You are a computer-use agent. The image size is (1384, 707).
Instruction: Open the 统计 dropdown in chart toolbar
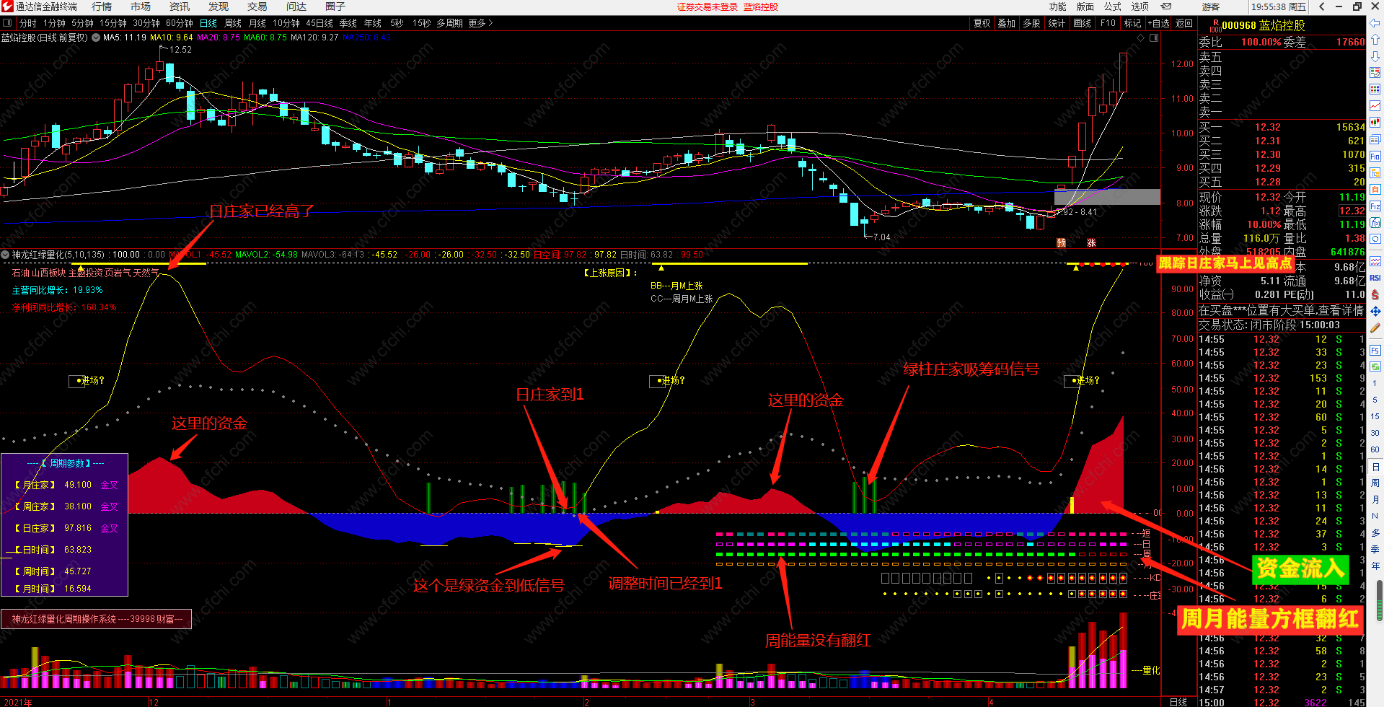point(1057,23)
